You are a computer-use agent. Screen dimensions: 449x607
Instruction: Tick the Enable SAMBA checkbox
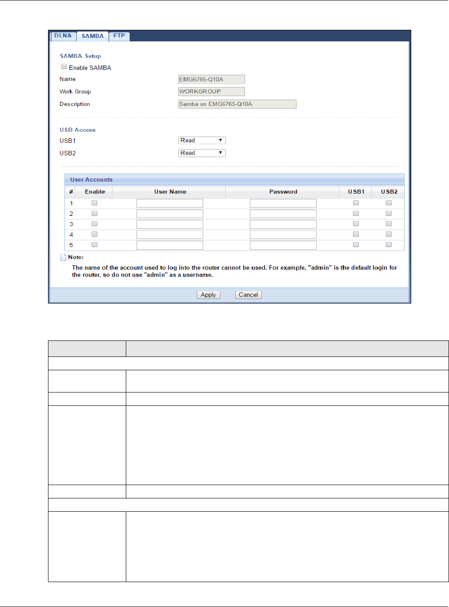64,67
